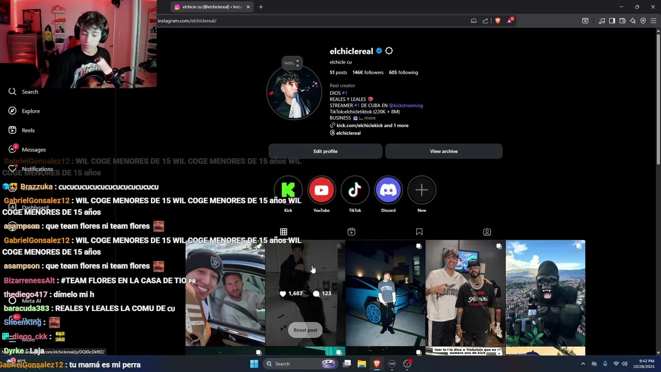Open post with two men in car

point(225,293)
